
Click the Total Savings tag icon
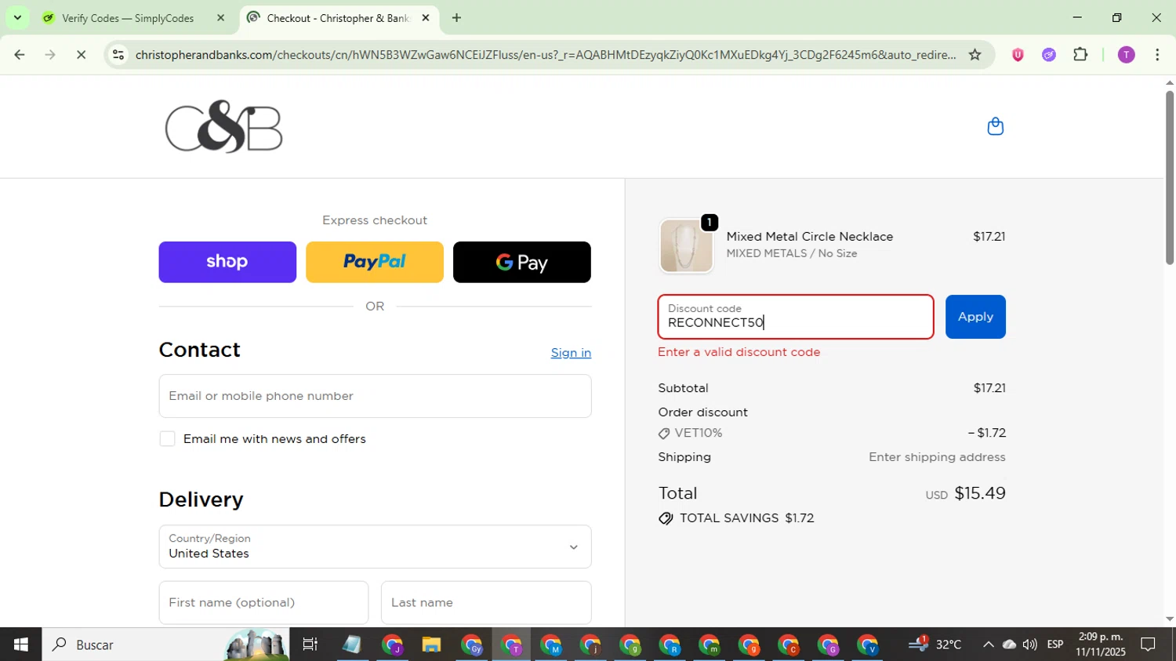coord(666,518)
